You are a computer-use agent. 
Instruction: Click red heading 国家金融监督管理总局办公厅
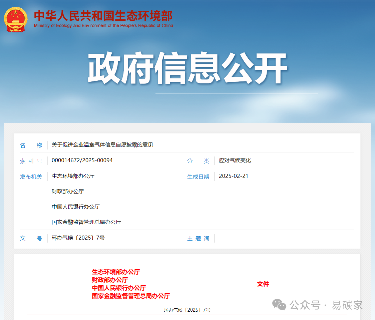coord(131,296)
